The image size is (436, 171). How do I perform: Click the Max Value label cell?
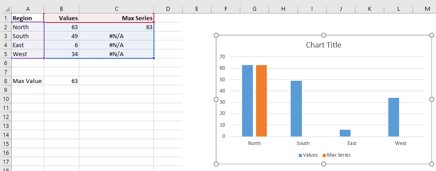tap(28, 81)
